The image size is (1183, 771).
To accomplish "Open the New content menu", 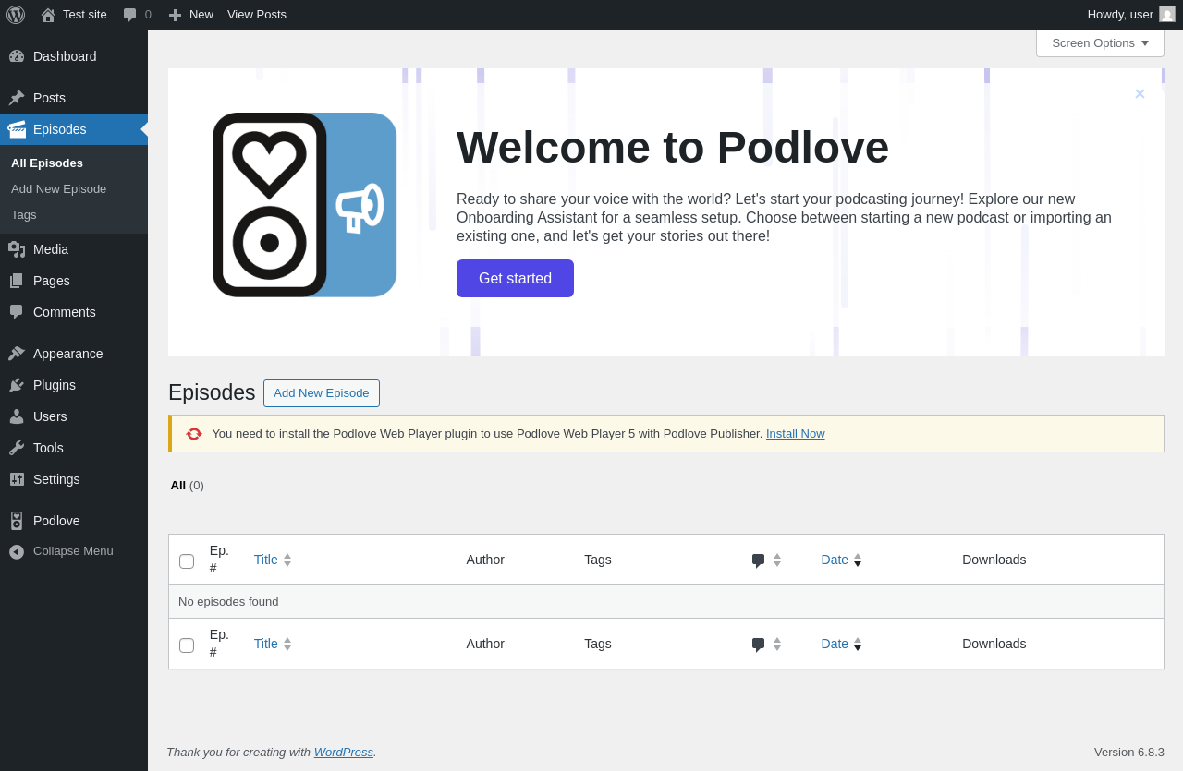I will click(x=190, y=15).
